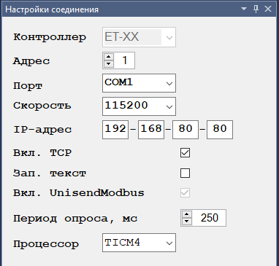Click the fourth IP octet field
The height and width of the screenshot is (266, 279).
[220, 130]
